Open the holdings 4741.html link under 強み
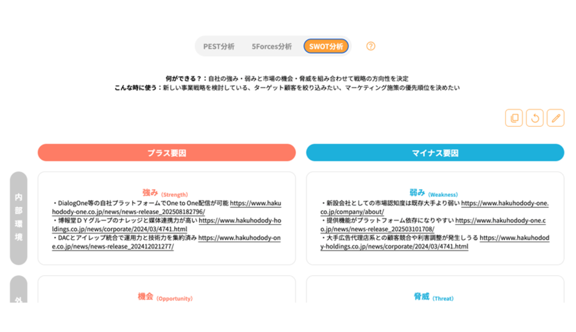576x332 pixels. pos(239,220)
